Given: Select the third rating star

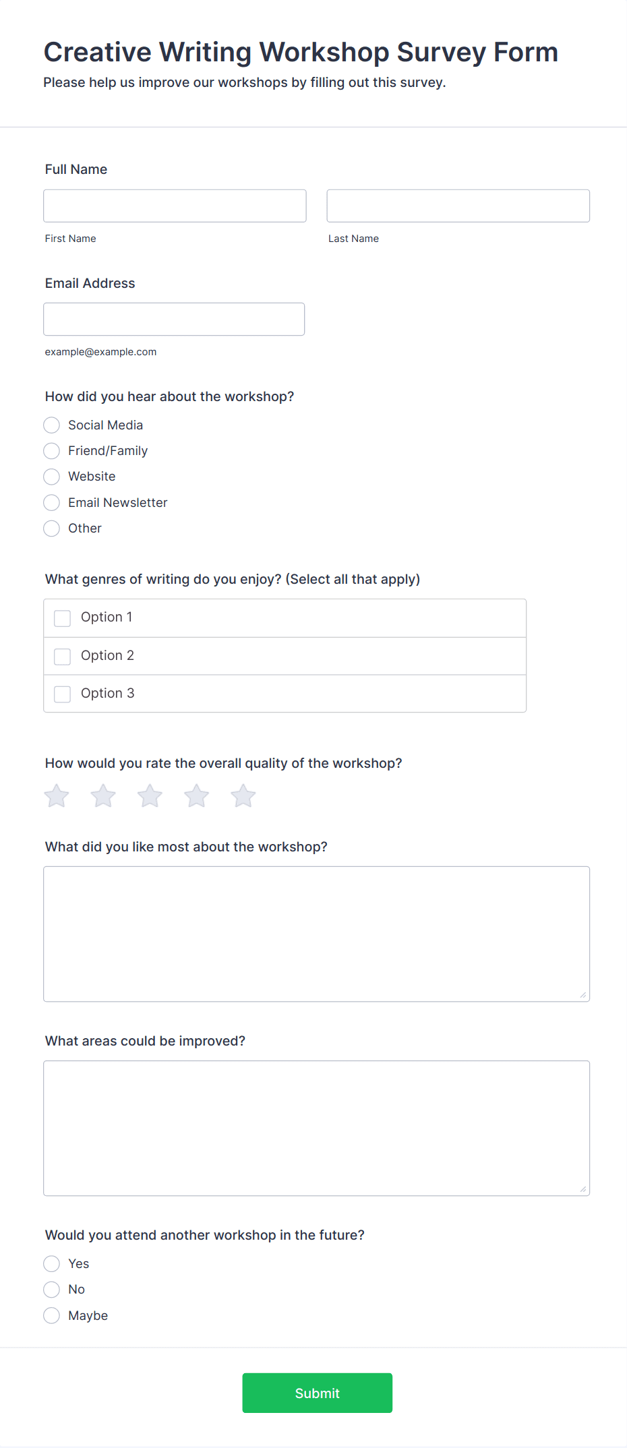Looking at the screenshot, I should [x=150, y=796].
